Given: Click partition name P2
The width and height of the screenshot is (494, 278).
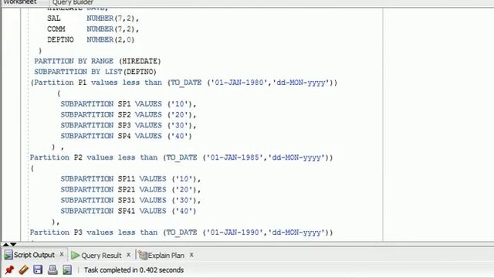Looking at the screenshot, I should pos(78,158).
